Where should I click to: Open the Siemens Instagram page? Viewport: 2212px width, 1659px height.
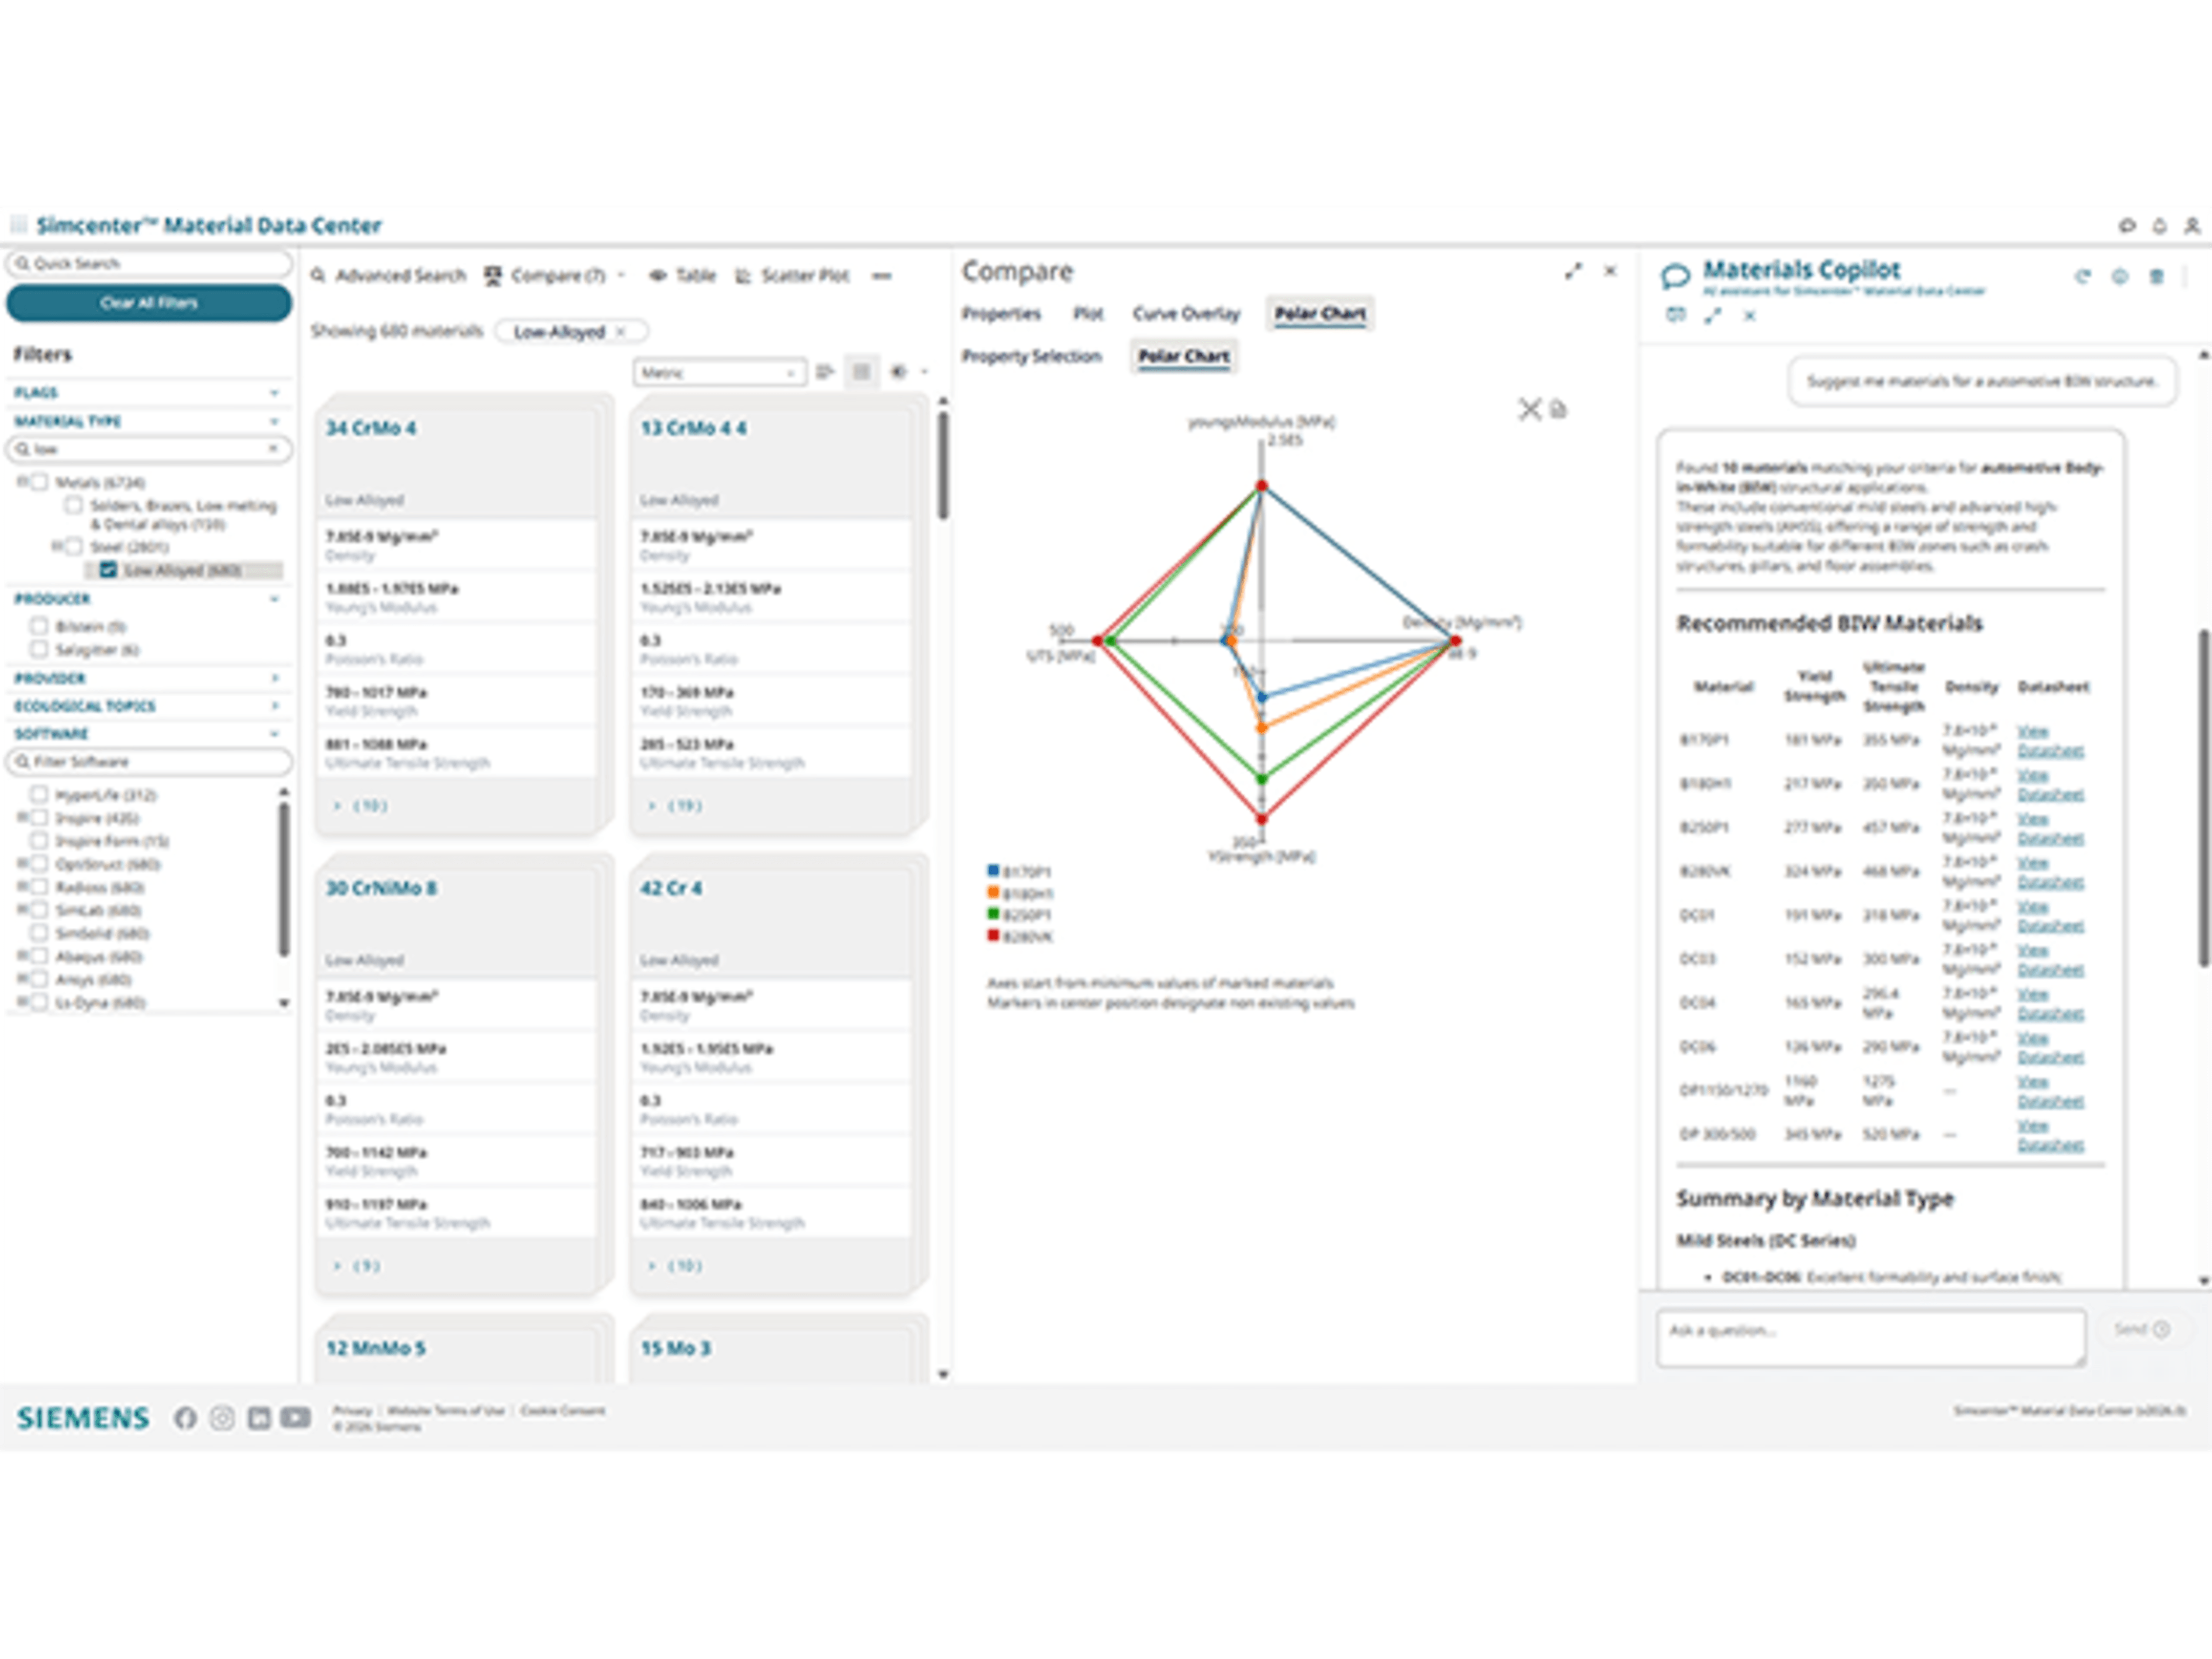tap(222, 1418)
